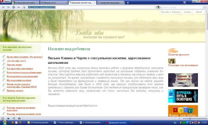This screenshot has width=208, height=125.
Task: Switch to the Загрузки 12:11 tab
Action: [x=54, y=3]
